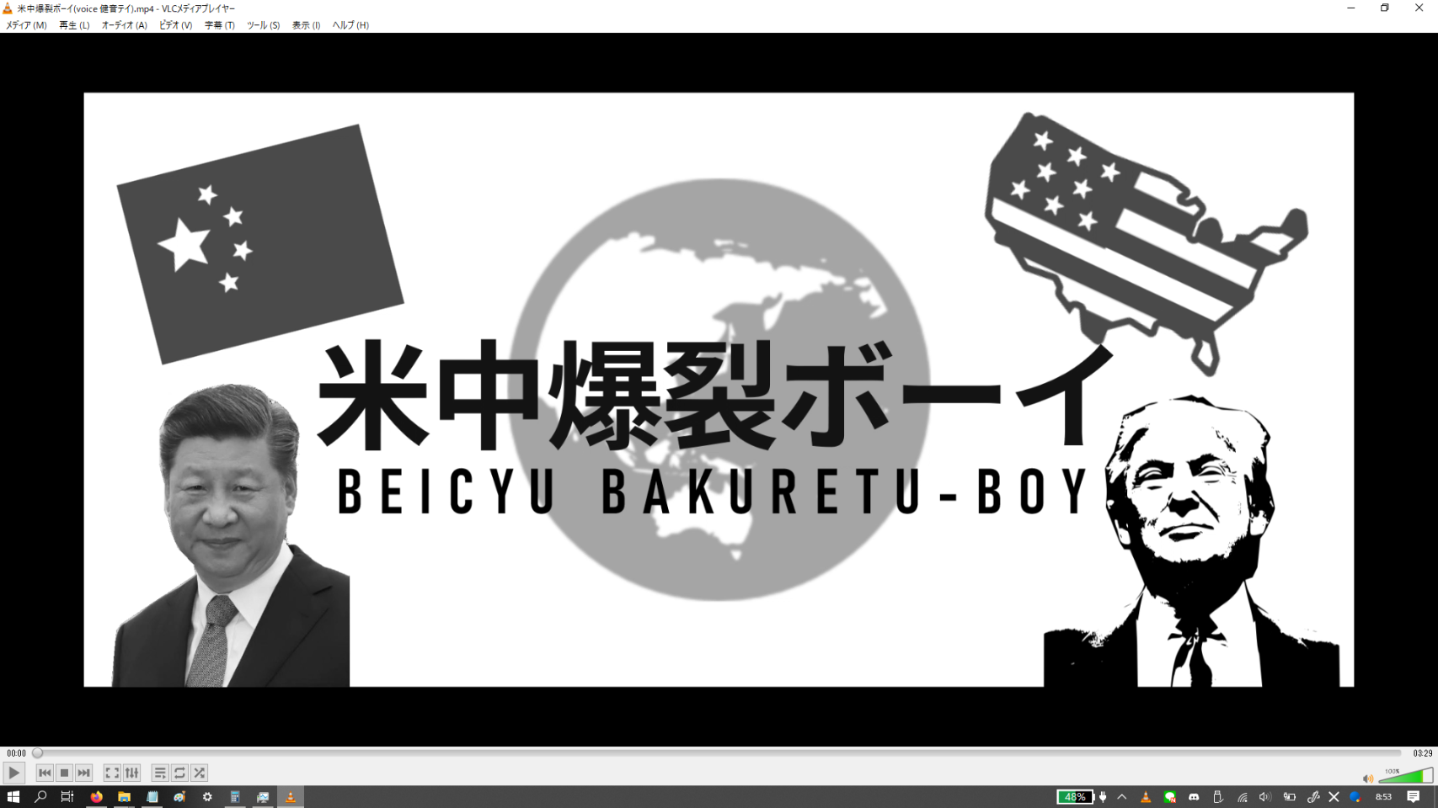Open Paint from the taskbar
Screen dimensions: 1438x808
(x=179, y=797)
